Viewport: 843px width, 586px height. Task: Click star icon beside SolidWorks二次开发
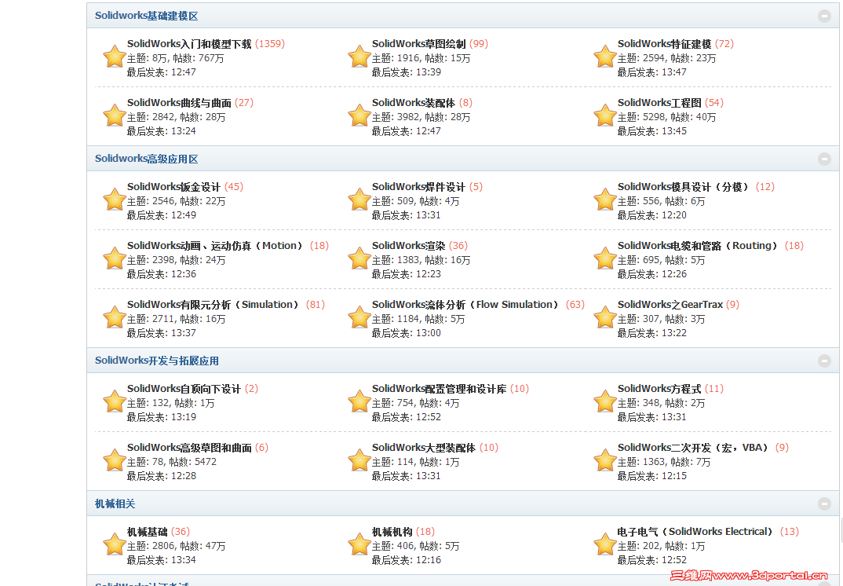pyautogui.click(x=605, y=460)
